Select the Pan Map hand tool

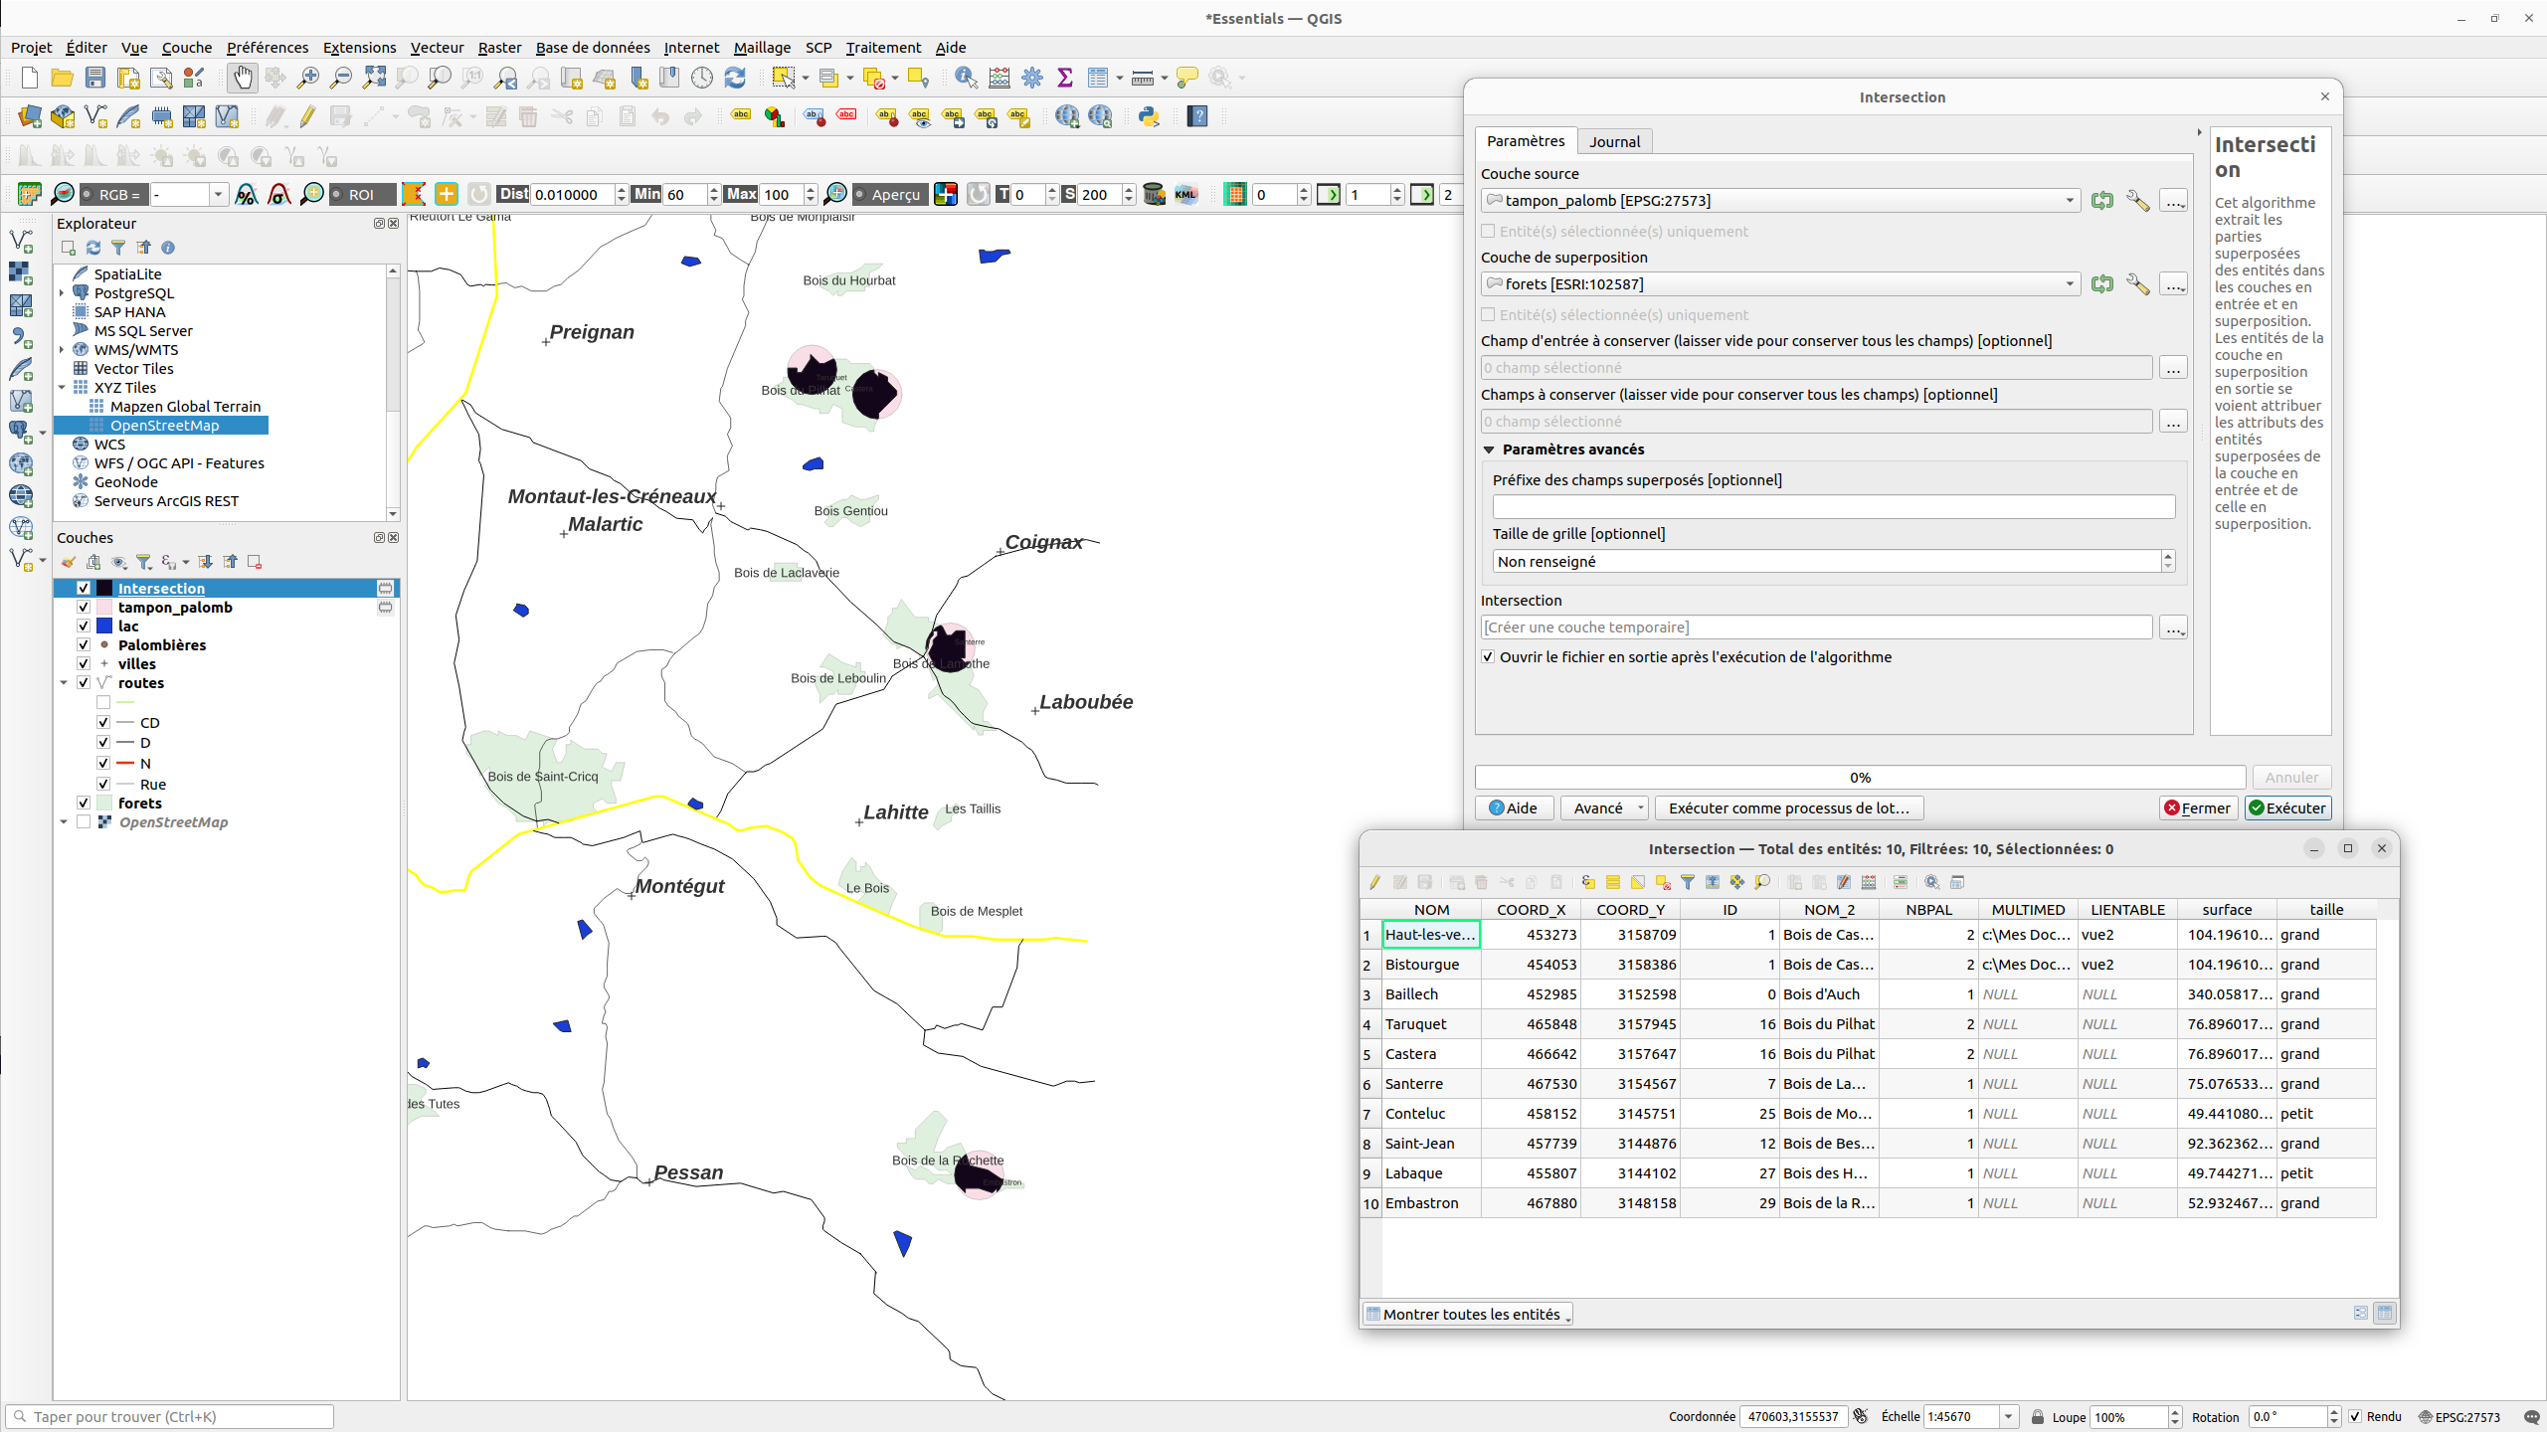point(243,78)
